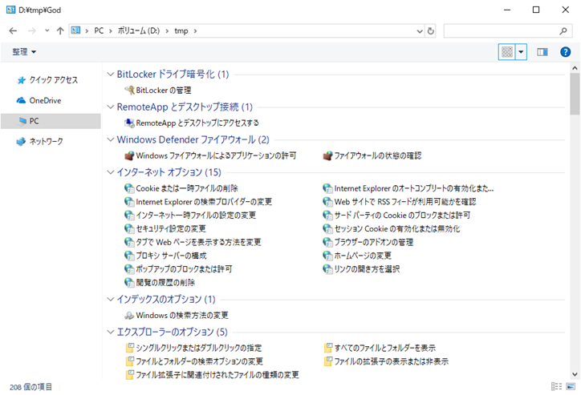Click the folder icon for すべてのファイルとフォルダーを表示
Image resolution: width=581 pixels, height=395 pixels.
point(328,348)
